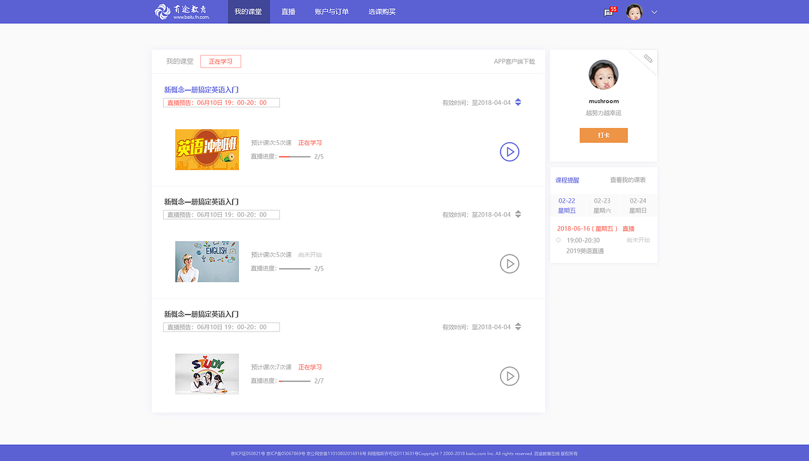Screen dimensions: 809x461
Task: Collapse the second course's expiry expander arrows
Action: click(518, 214)
